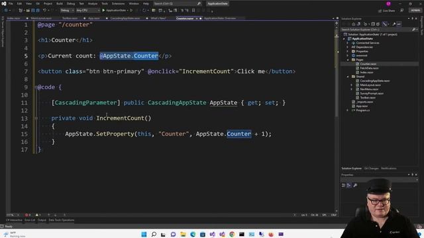Image resolution: width=424 pixels, height=238 pixels.
Task: Switch to the CascadingAppState.razor tab
Action: [125, 19]
